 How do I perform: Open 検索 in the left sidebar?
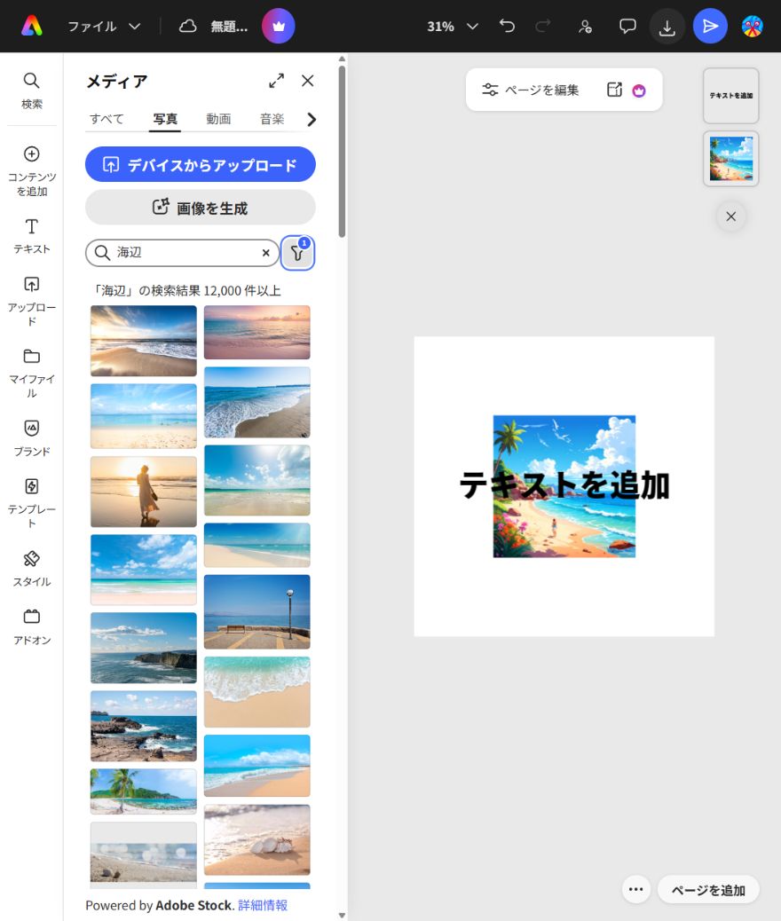(x=32, y=90)
